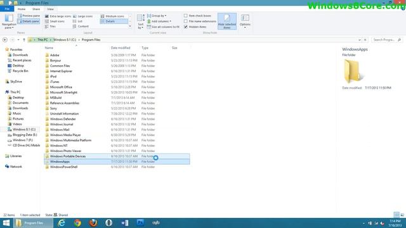Image resolution: width=406 pixels, height=228 pixels.
Task: Switch to the View ribbon tab
Action: coord(50,9)
